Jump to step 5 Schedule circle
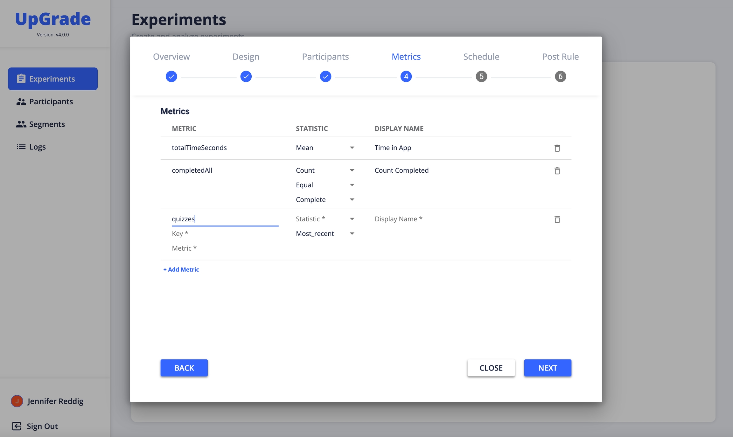 pos(481,77)
